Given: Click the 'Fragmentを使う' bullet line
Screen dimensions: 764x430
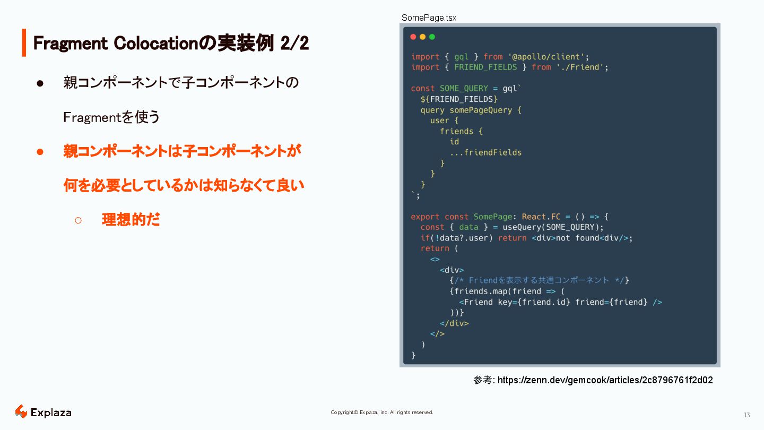Looking at the screenshot, I should 111,117.
